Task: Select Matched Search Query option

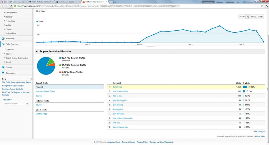Action: click(45, 92)
